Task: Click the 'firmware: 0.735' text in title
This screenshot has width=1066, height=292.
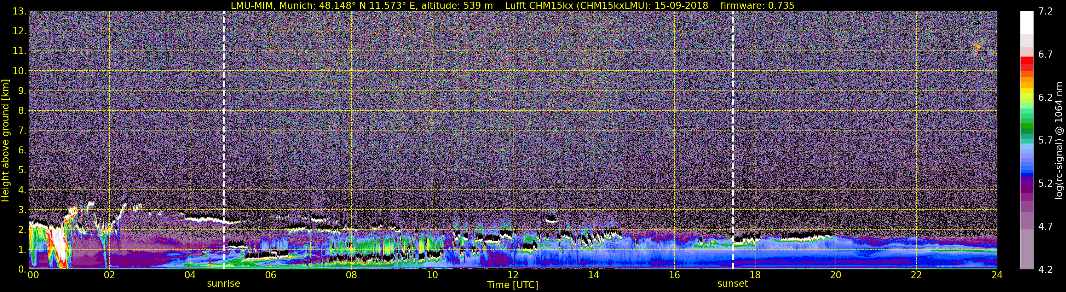Action: click(x=757, y=5)
